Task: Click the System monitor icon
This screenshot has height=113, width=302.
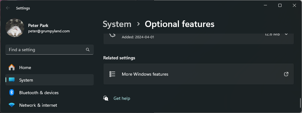Action: [x=12, y=80]
